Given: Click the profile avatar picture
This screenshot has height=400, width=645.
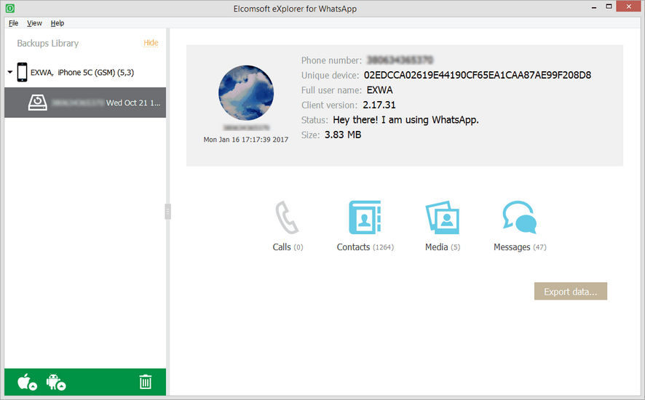Looking at the screenshot, I should tap(246, 92).
